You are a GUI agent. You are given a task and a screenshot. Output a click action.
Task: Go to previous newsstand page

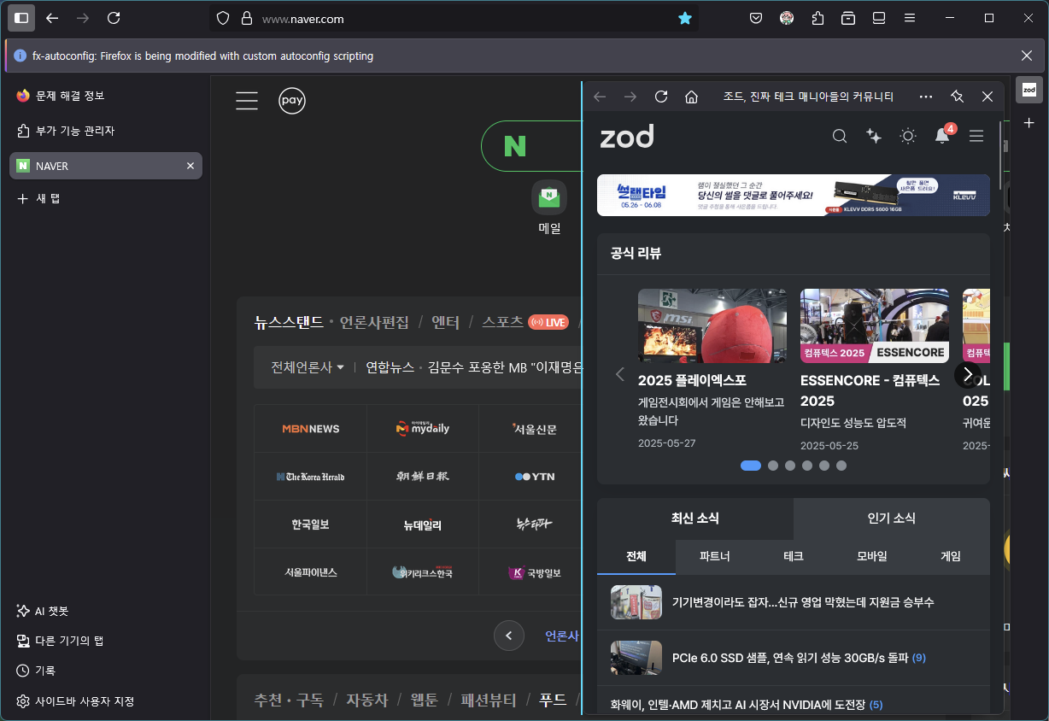tap(509, 636)
